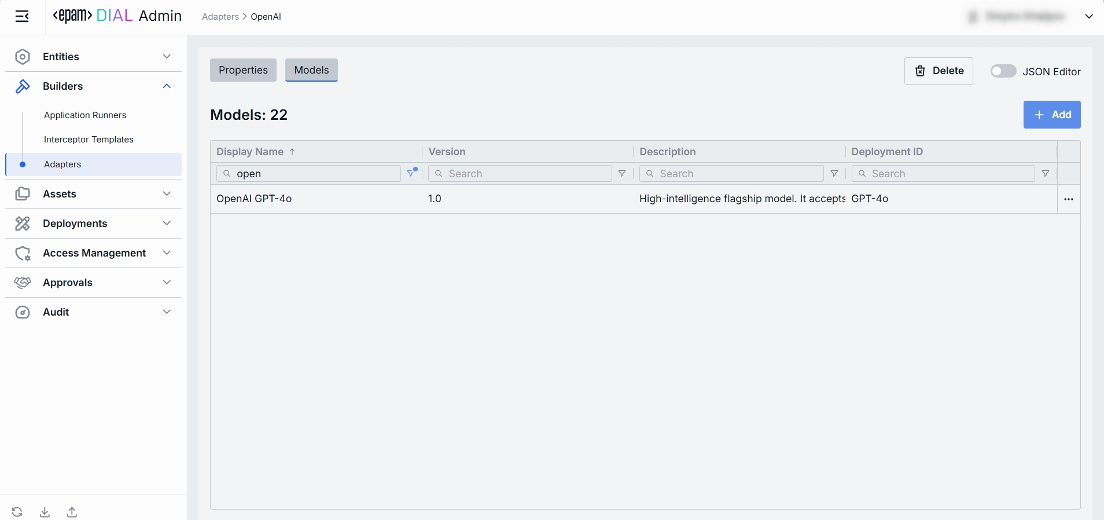This screenshot has width=1104, height=520.
Task: Switch to the Properties tab
Action: tap(243, 70)
